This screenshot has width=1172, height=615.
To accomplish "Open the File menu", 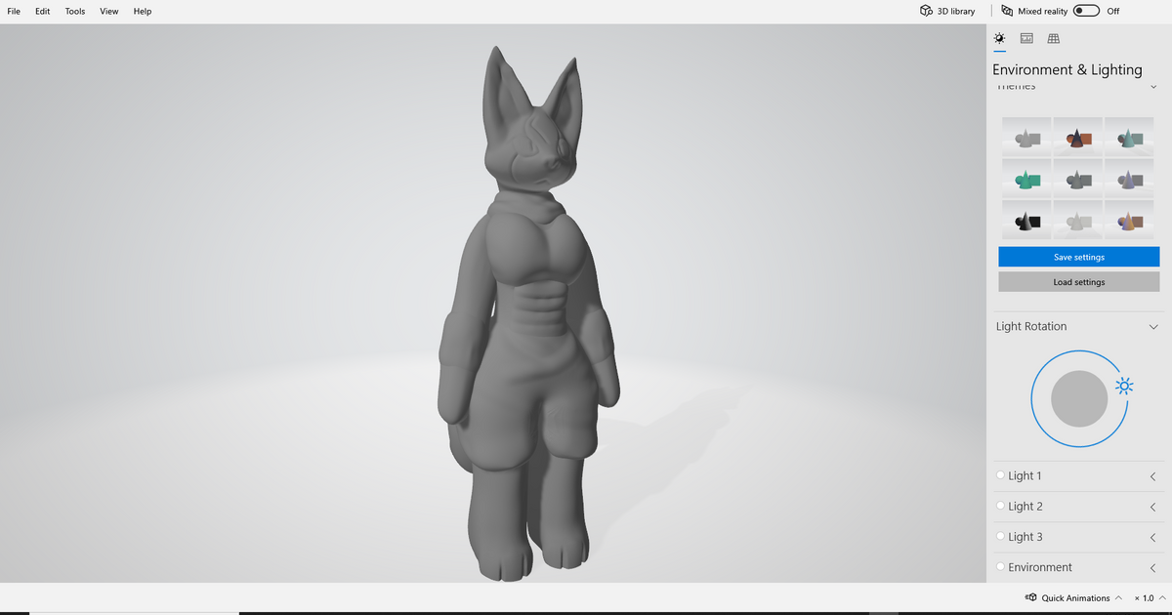I will [14, 11].
